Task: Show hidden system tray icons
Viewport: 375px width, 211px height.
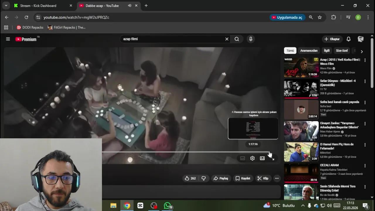Action: click(x=303, y=206)
